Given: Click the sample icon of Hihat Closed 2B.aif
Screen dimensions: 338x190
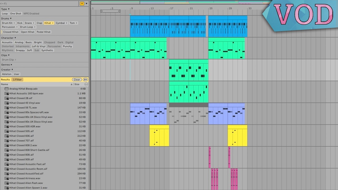Looking at the screenshot, I should point(7,98).
